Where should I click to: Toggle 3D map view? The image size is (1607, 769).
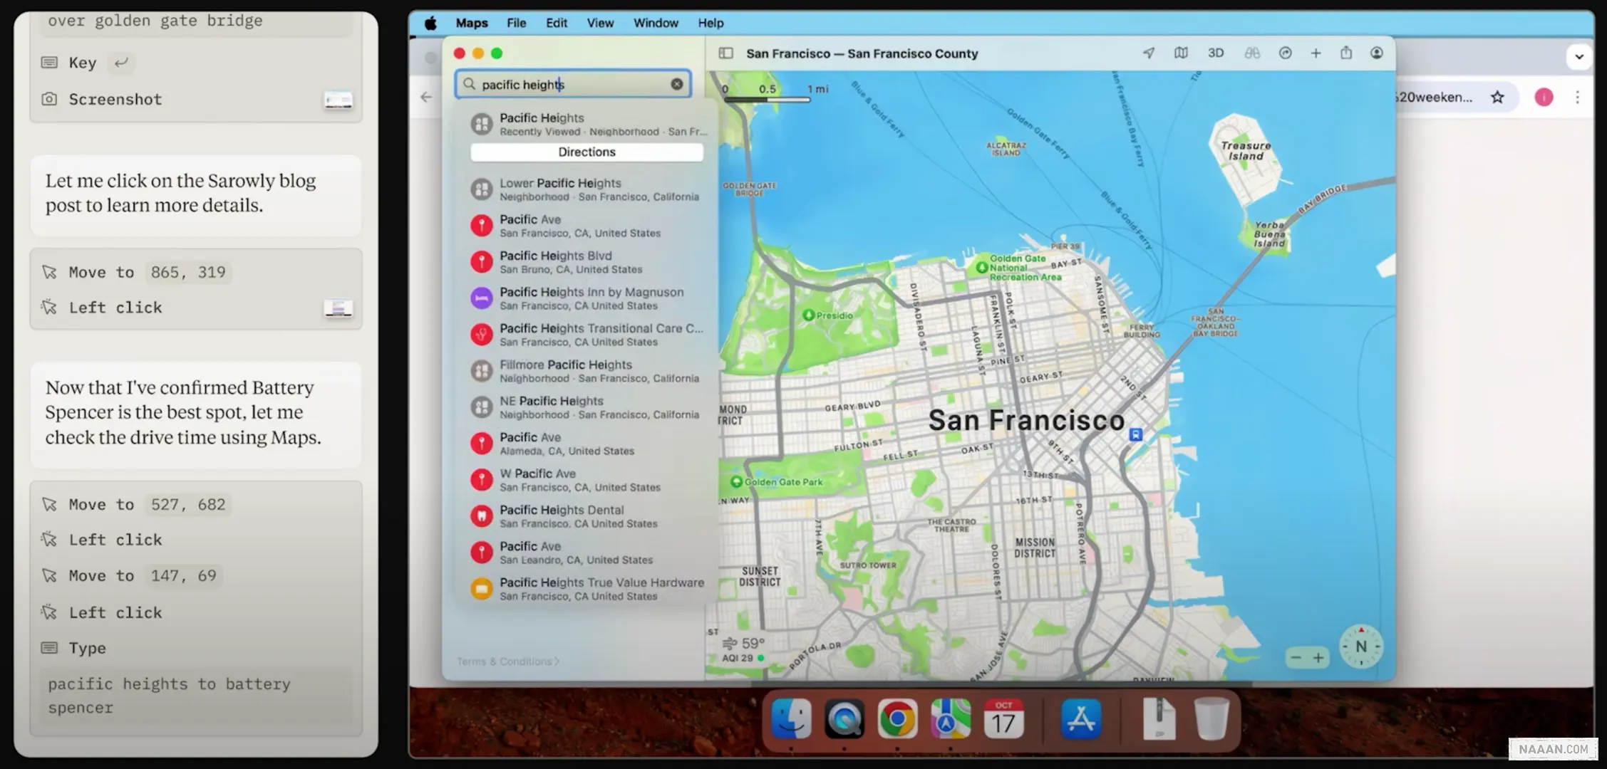pos(1216,53)
